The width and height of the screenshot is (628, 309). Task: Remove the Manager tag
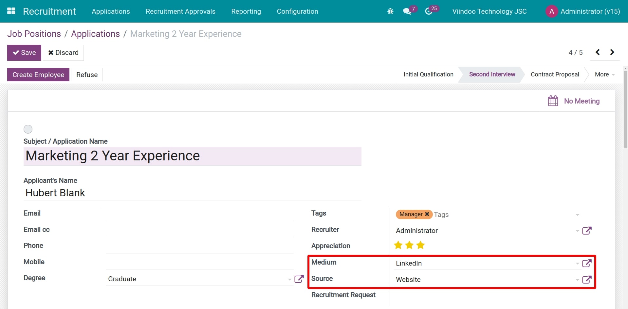[427, 214]
